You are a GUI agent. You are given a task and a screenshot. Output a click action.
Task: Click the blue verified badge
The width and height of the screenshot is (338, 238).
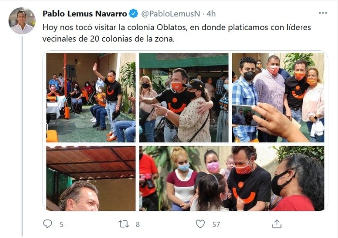[133, 14]
